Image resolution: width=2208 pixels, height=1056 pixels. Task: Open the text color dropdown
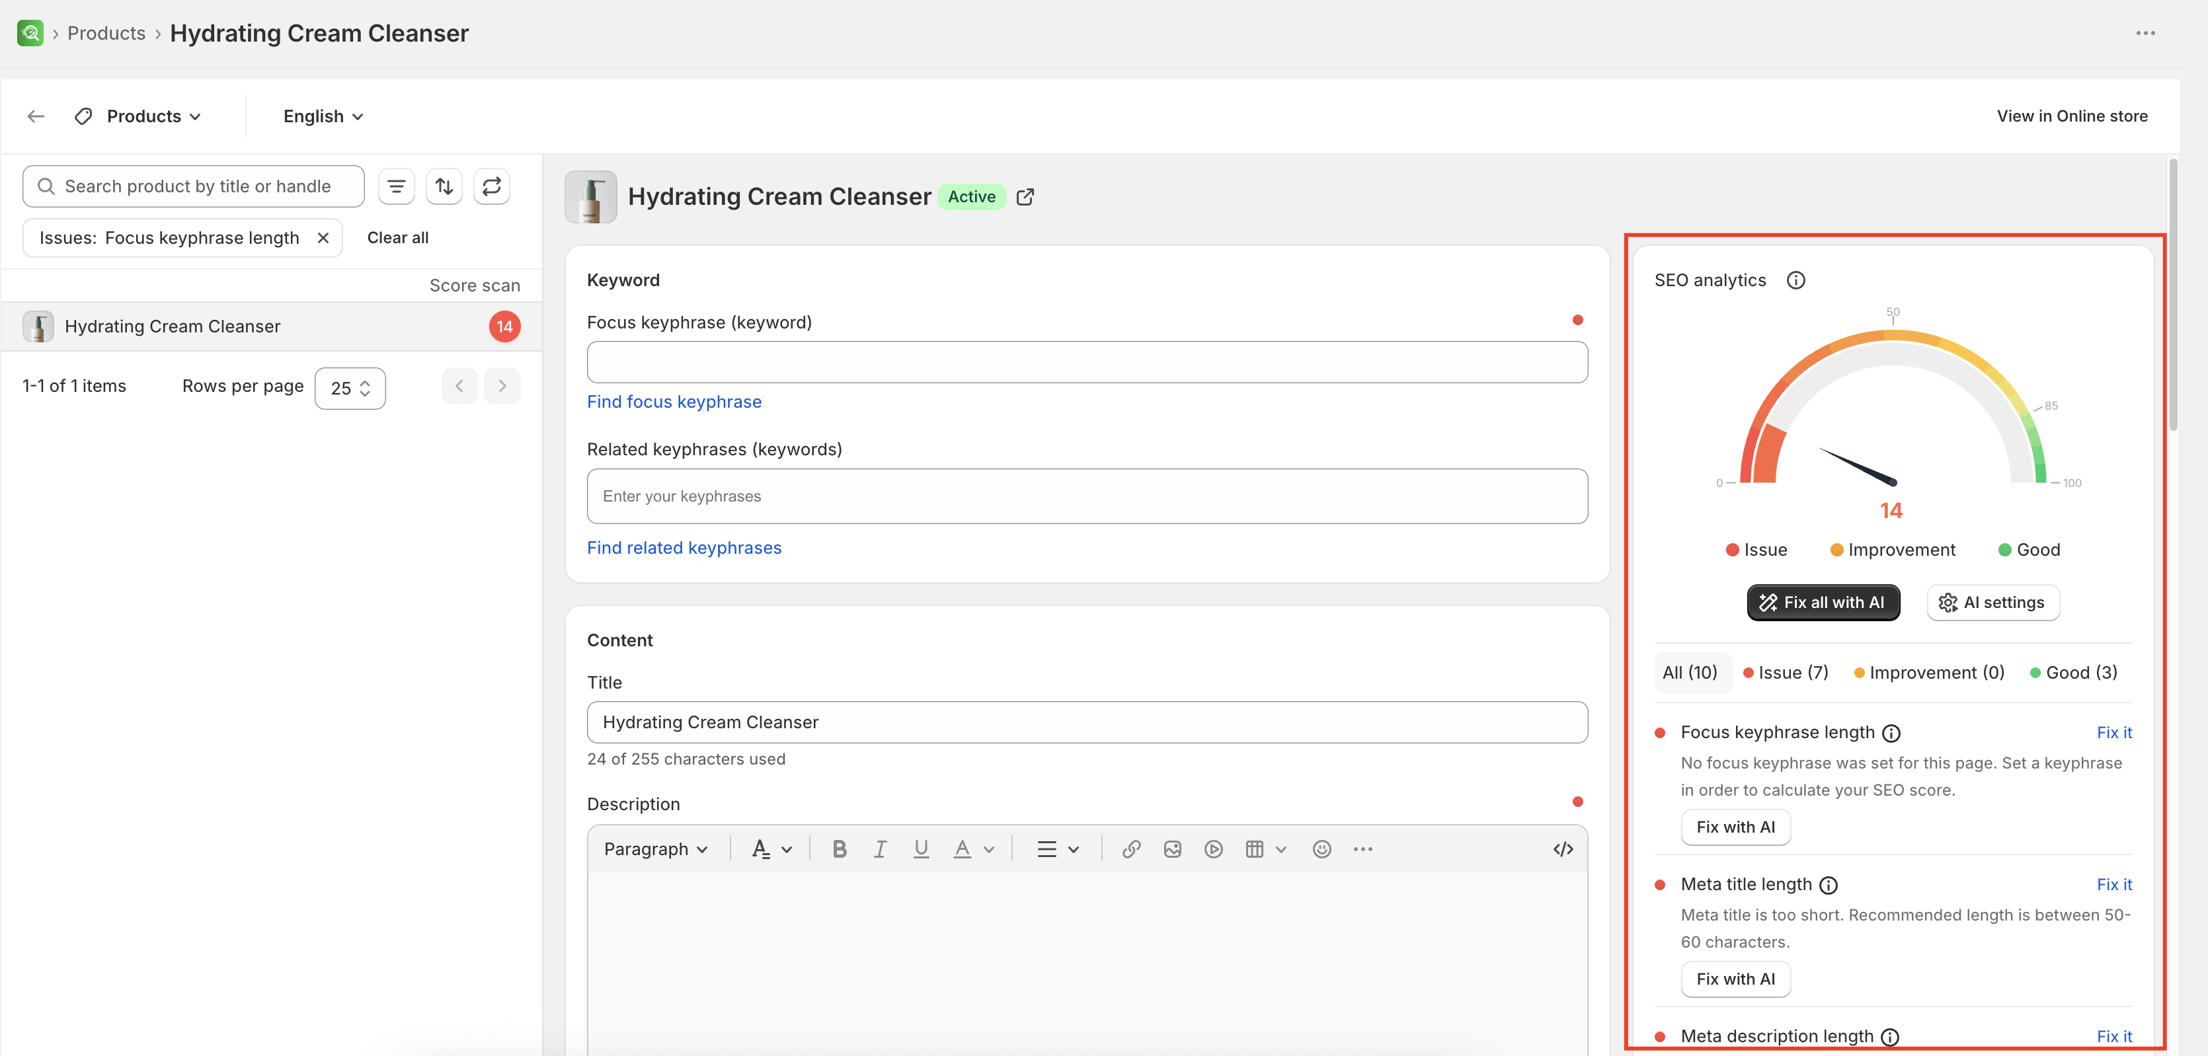(974, 849)
